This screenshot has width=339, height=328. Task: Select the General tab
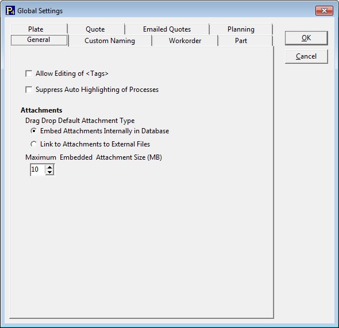pyautogui.click(x=39, y=40)
